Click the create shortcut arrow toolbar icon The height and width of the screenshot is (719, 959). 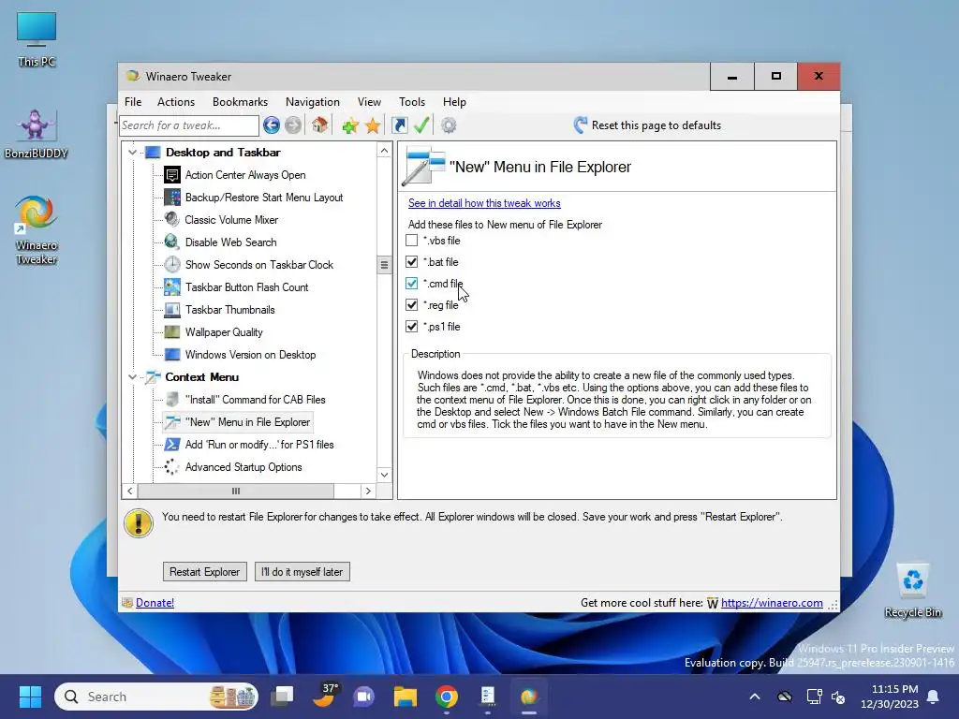[x=399, y=125]
